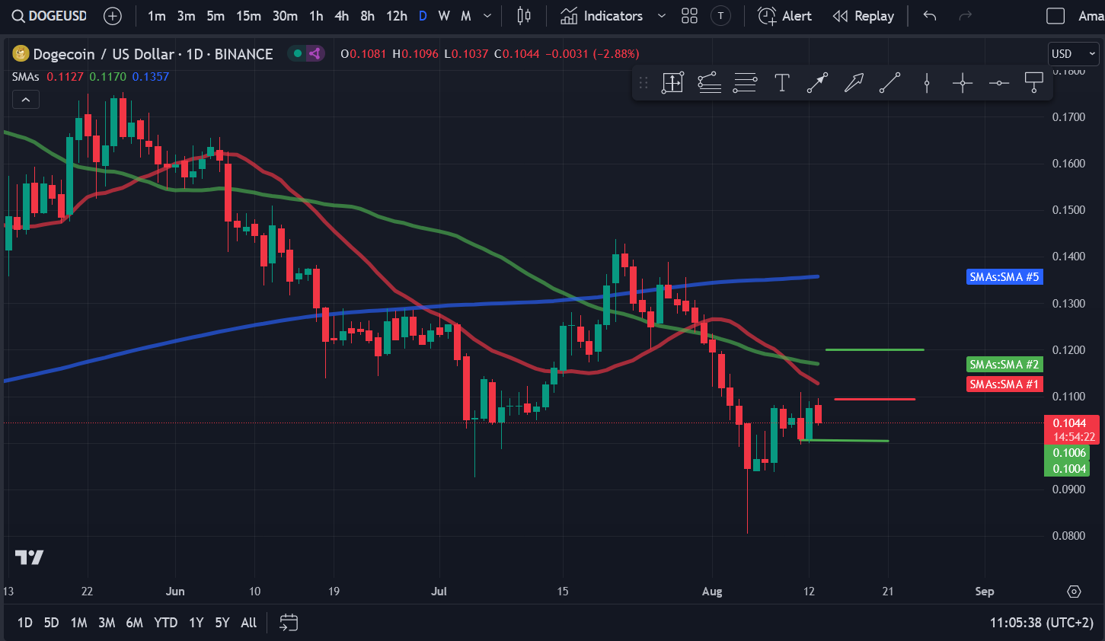Open the USD currency dropdown
Image resolution: width=1105 pixels, height=641 pixels.
pyautogui.click(x=1074, y=54)
